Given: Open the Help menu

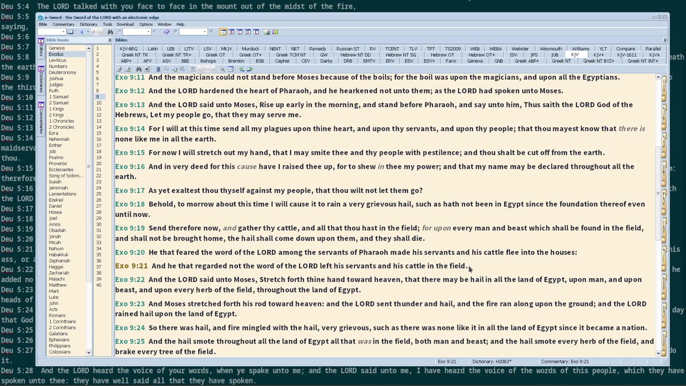Looking at the screenshot, I should pos(180,24).
